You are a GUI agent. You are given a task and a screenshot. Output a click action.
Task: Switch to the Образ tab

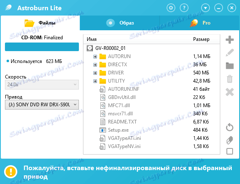pos(120,23)
